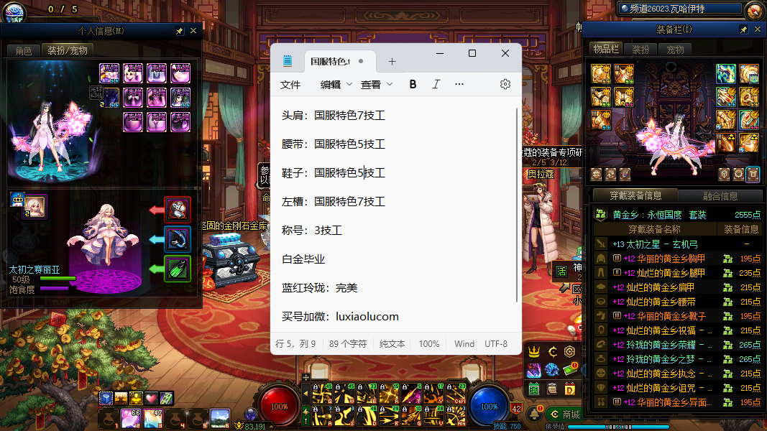767x431 pixels.
Task: Expand the Notepad more options ellipsis
Action: 459,84
